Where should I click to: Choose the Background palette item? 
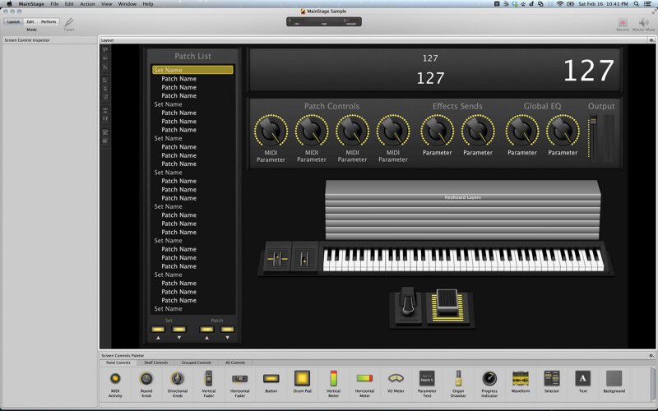(x=614, y=381)
